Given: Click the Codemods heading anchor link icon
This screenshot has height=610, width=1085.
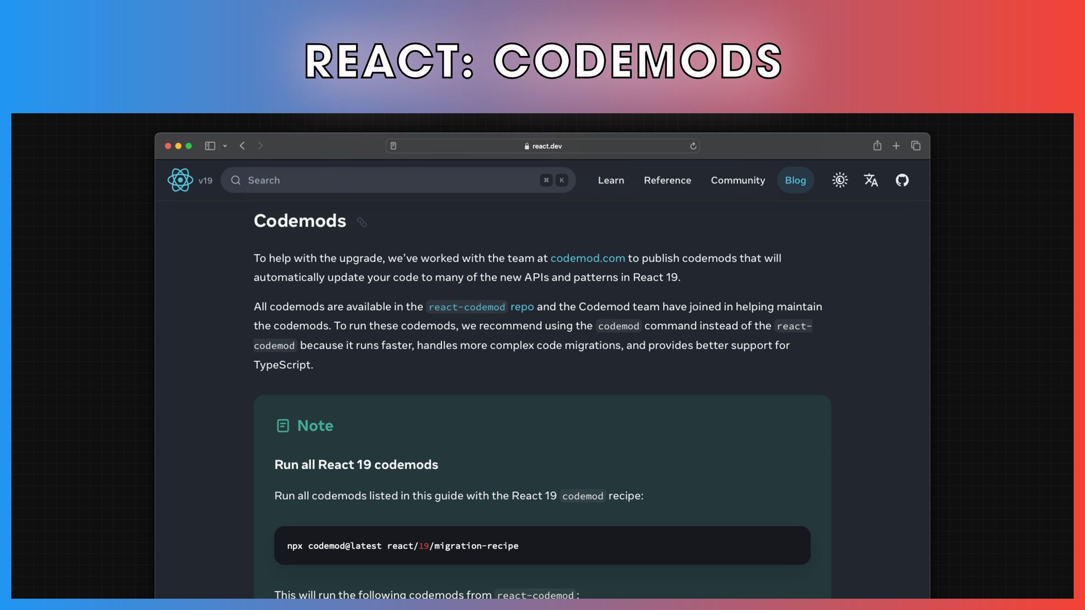Looking at the screenshot, I should tap(362, 223).
